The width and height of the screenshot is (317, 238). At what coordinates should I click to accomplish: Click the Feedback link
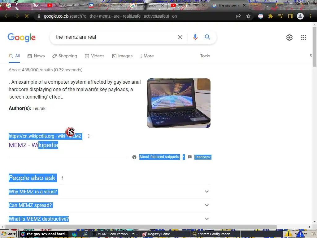pos(202,157)
